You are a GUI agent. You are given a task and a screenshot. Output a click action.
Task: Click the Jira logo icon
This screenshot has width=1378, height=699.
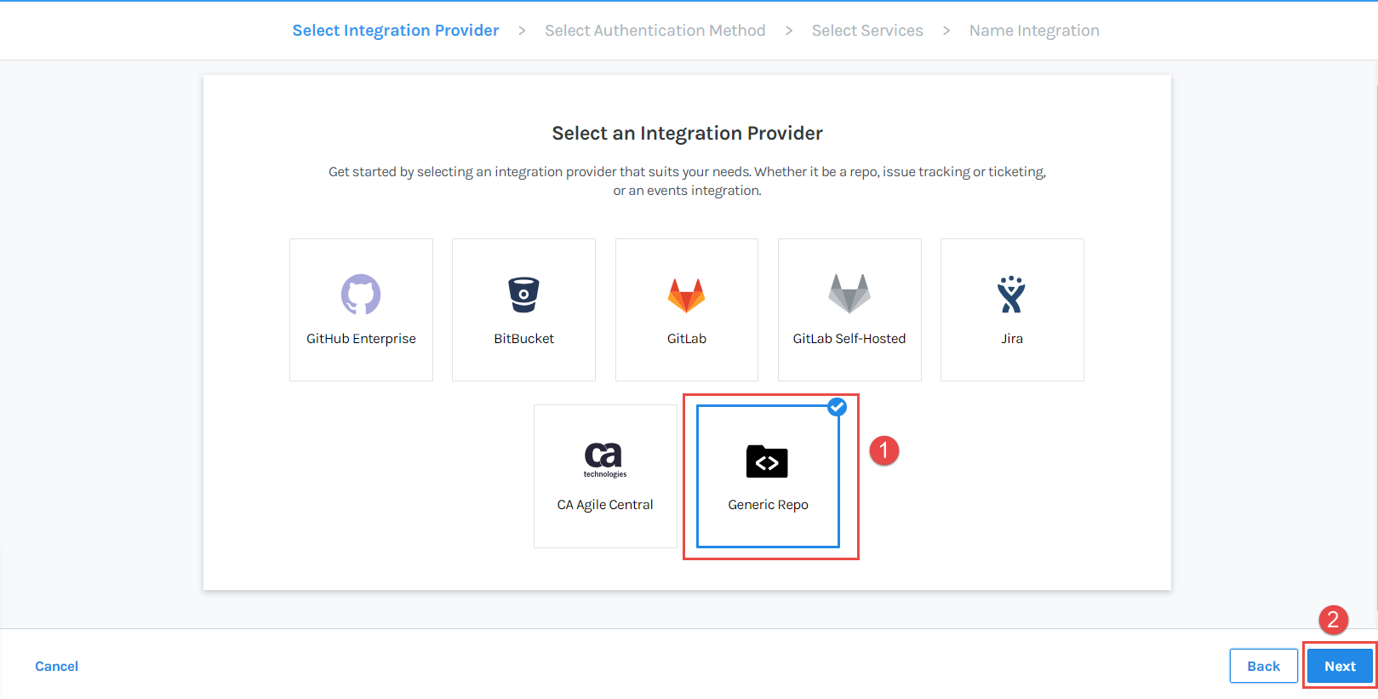[1012, 295]
